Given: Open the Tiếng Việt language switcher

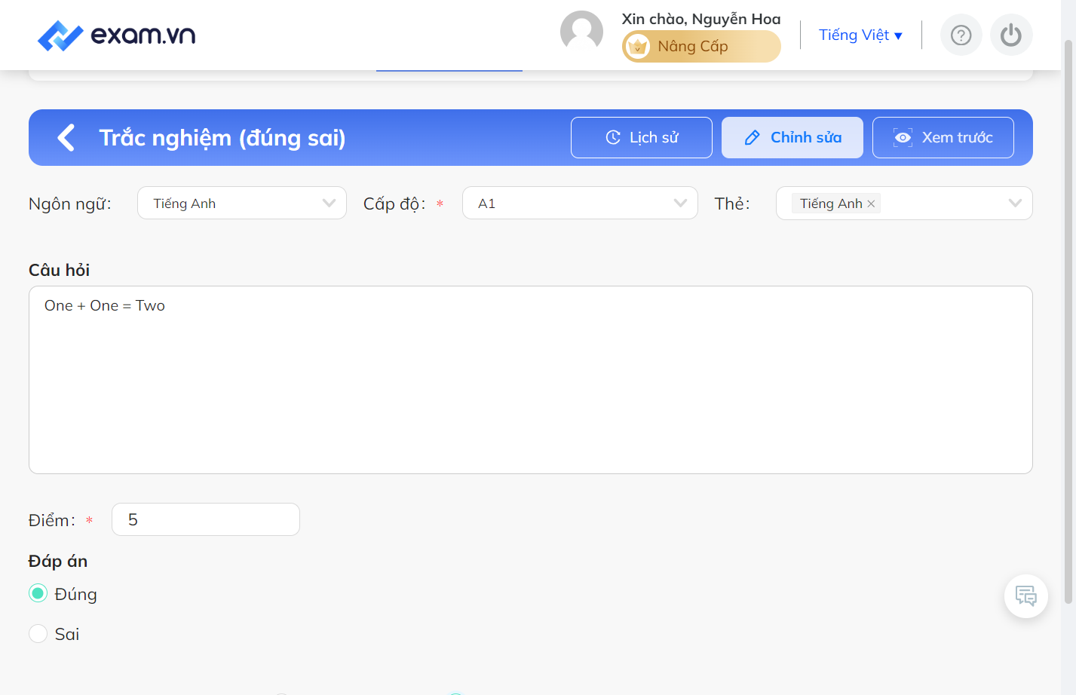Looking at the screenshot, I should click(x=860, y=35).
